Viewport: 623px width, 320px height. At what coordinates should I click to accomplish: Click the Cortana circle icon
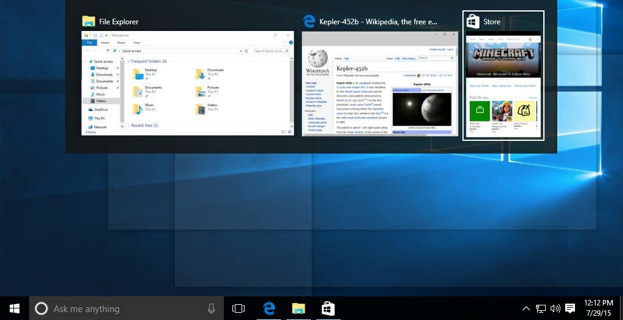[x=41, y=308]
